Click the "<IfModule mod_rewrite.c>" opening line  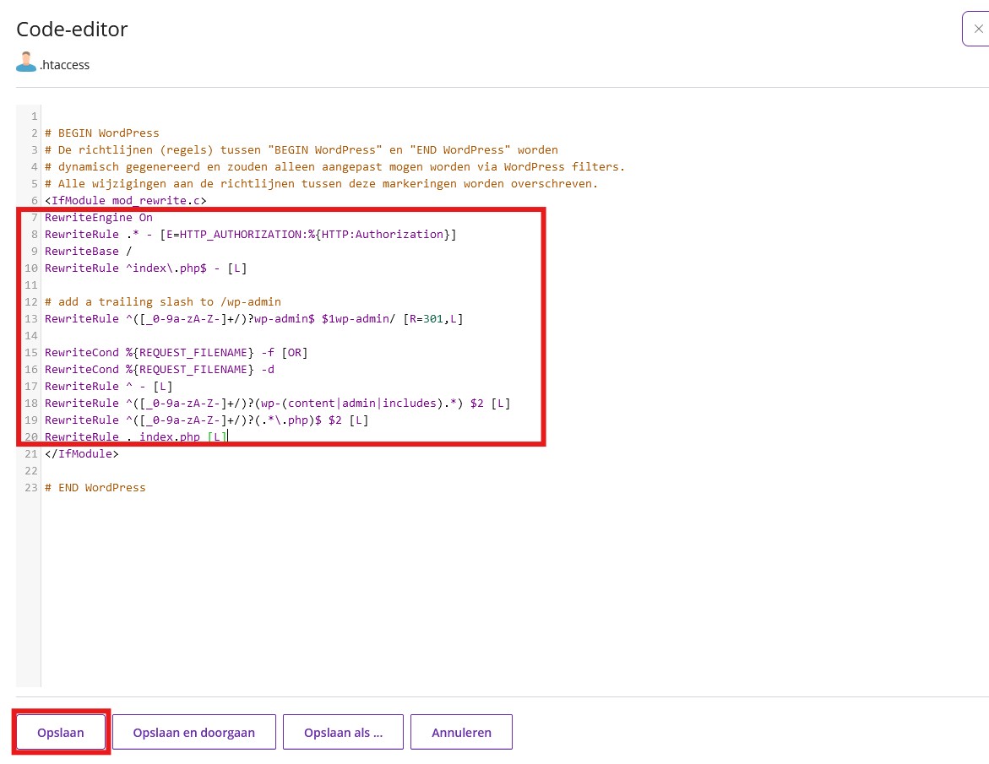126,200
